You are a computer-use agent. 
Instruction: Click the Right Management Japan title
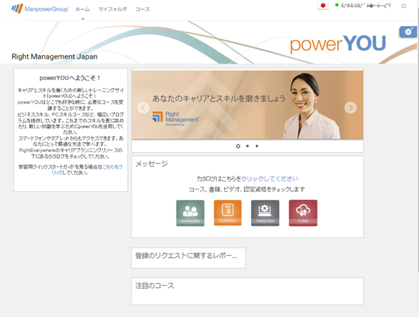pyautogui.click(x=54, y=56)
